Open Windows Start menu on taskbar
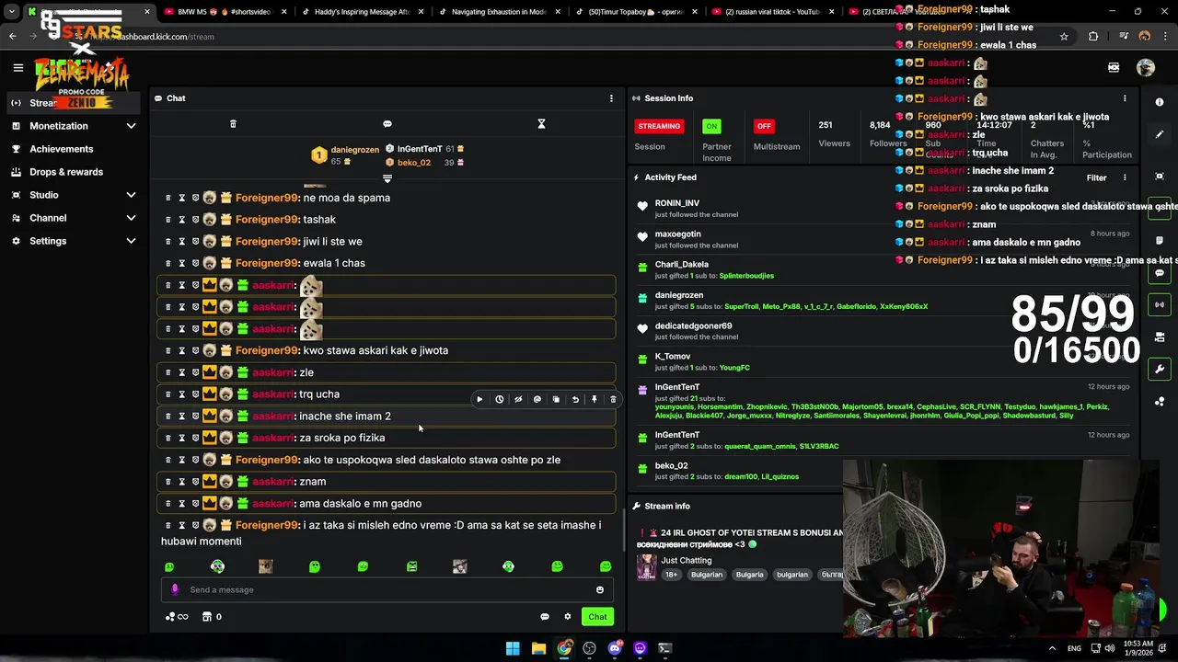This screenshot has height=662, width=1178. coord(513,648)
